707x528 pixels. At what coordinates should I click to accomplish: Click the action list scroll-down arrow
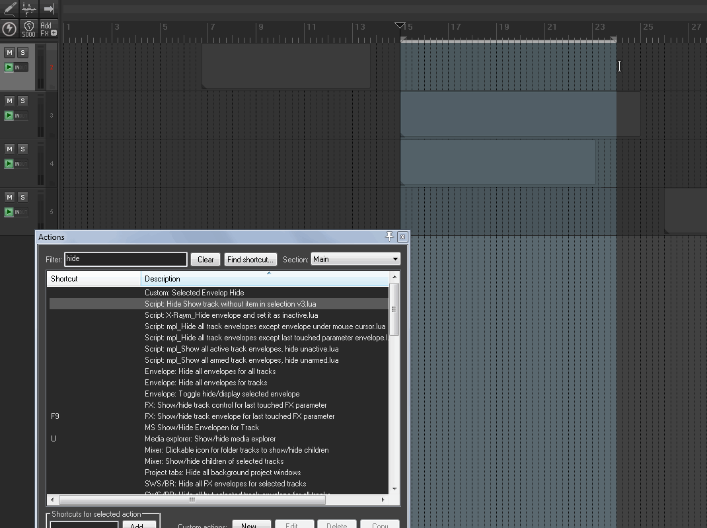tap(394, 489)
